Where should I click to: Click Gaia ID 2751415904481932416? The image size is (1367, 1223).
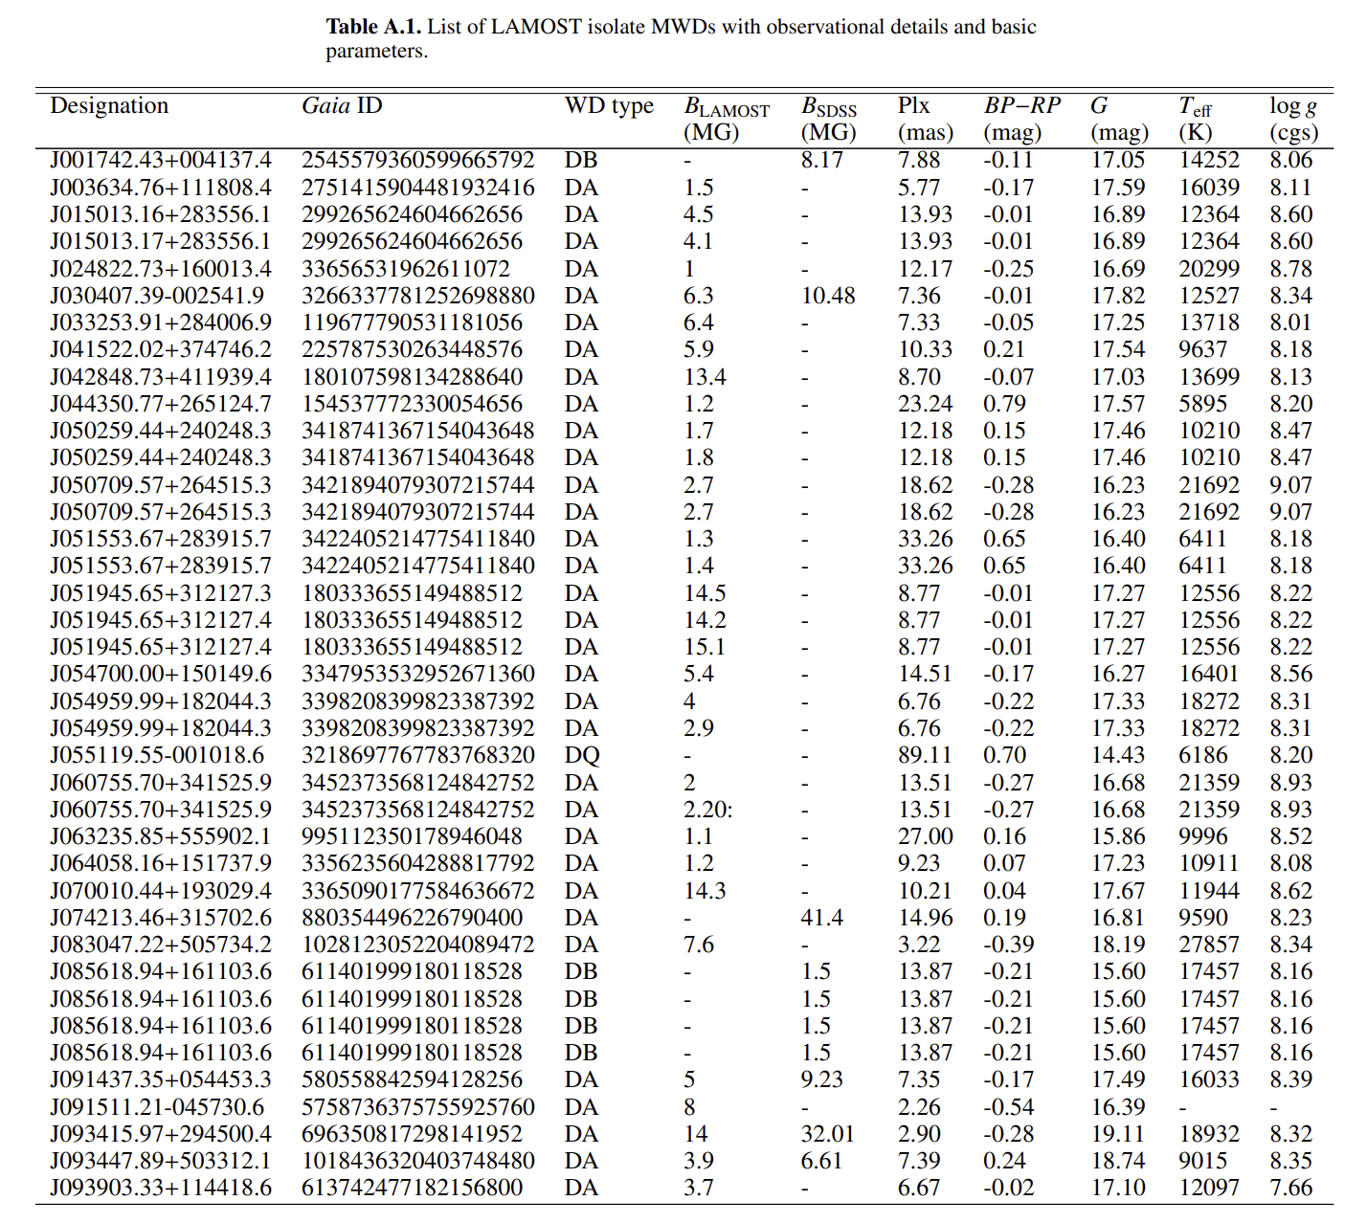pos(417,188)
